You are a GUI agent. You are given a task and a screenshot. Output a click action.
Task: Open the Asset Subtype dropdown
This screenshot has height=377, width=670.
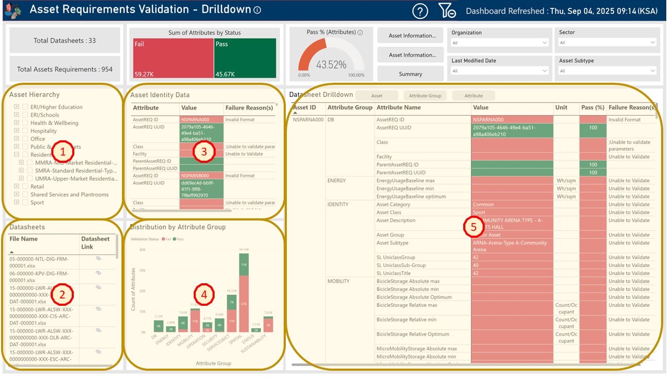click(x=607, y=71)
